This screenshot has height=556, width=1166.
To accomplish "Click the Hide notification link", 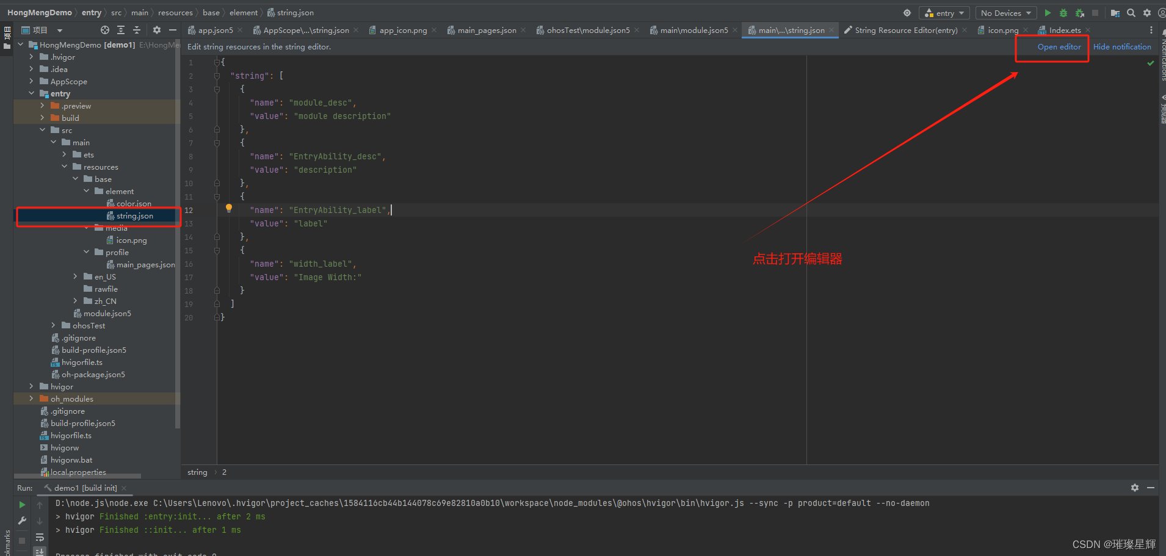I will [x=1122, y=46].
